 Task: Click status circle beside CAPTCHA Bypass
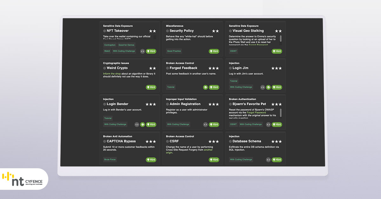pos(104,141)
